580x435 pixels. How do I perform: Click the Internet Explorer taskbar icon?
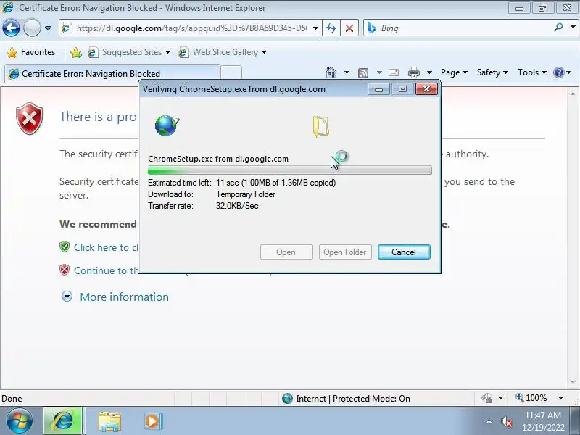[x=63, y=420]
